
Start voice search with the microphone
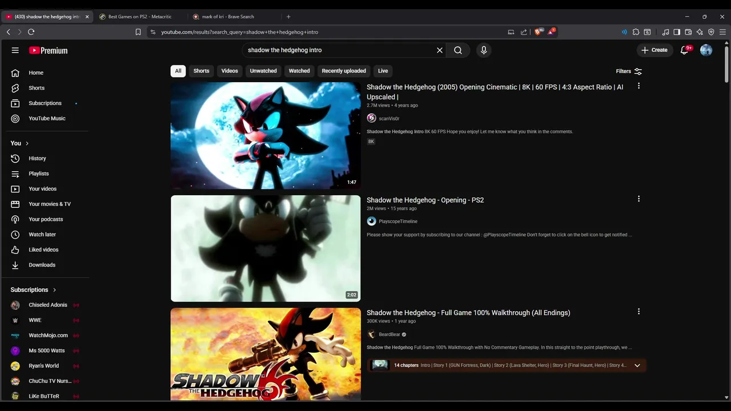click(484, 50)
